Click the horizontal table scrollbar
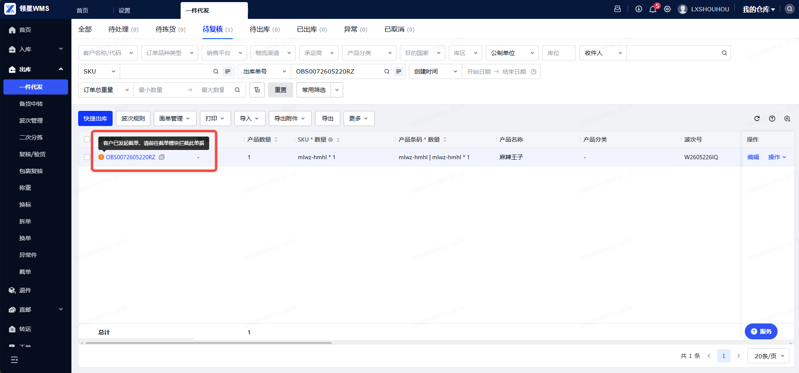Image resolution: width=799 pixels, height=373 pixels. [x=209, y=343]
